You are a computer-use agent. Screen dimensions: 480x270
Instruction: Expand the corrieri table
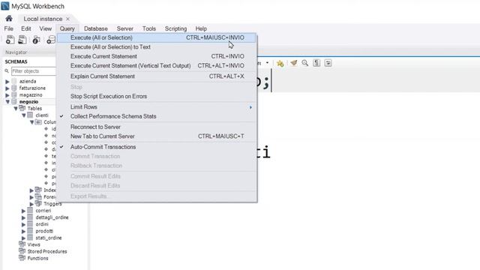(x=23, y=211)
